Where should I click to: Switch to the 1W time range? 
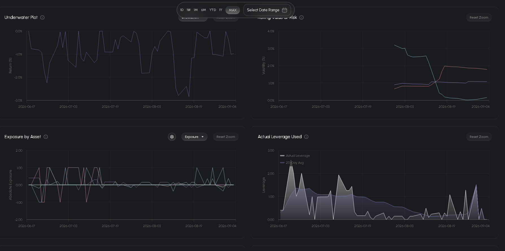(x=189, y=10)
